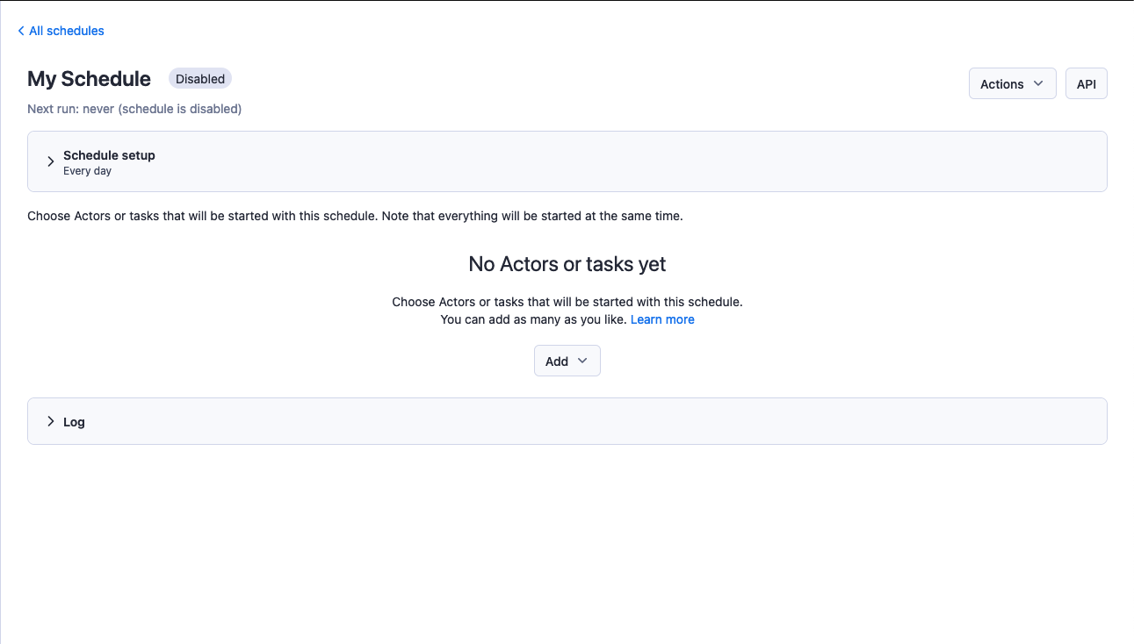Screen dimensions: 1134x644
Task: Click empty area of the Schedule setup panel
Action: click(615, 162)
